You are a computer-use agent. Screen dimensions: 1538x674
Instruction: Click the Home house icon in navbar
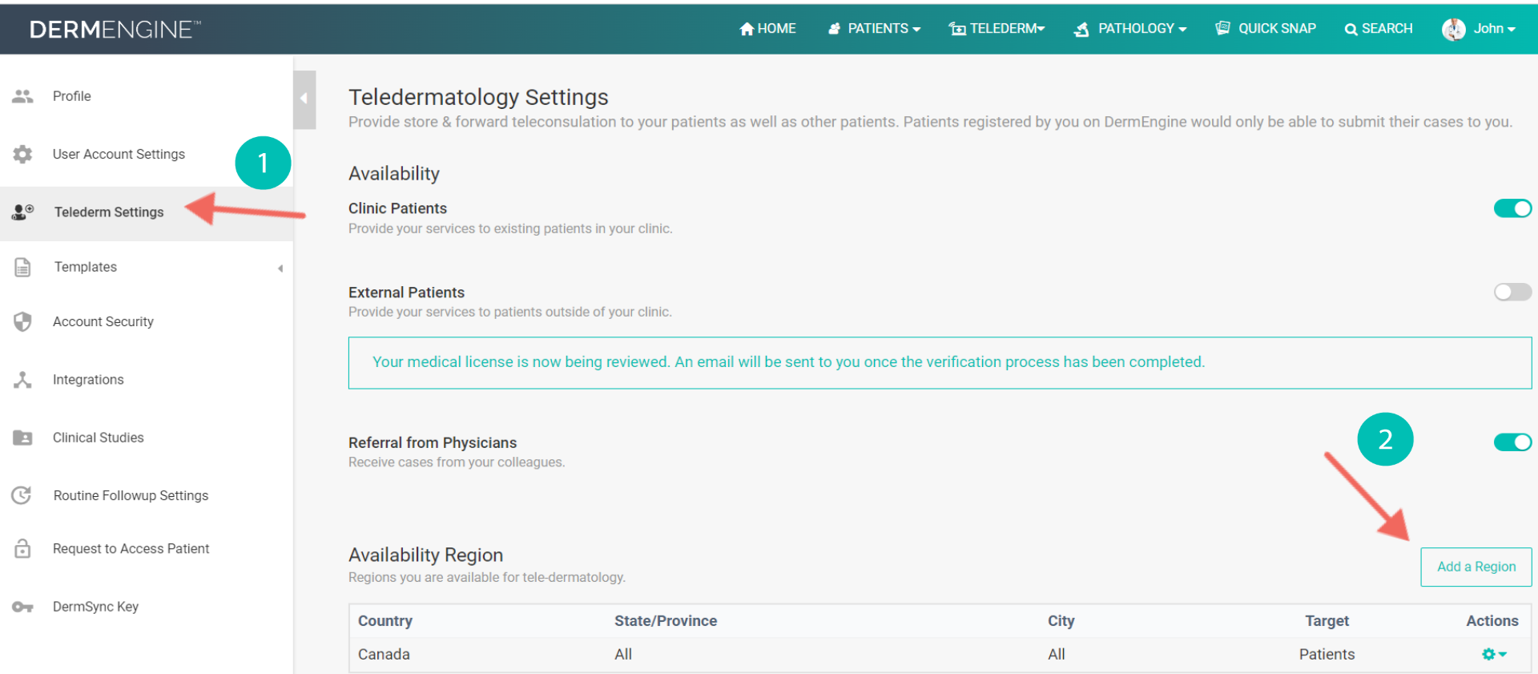747,29
